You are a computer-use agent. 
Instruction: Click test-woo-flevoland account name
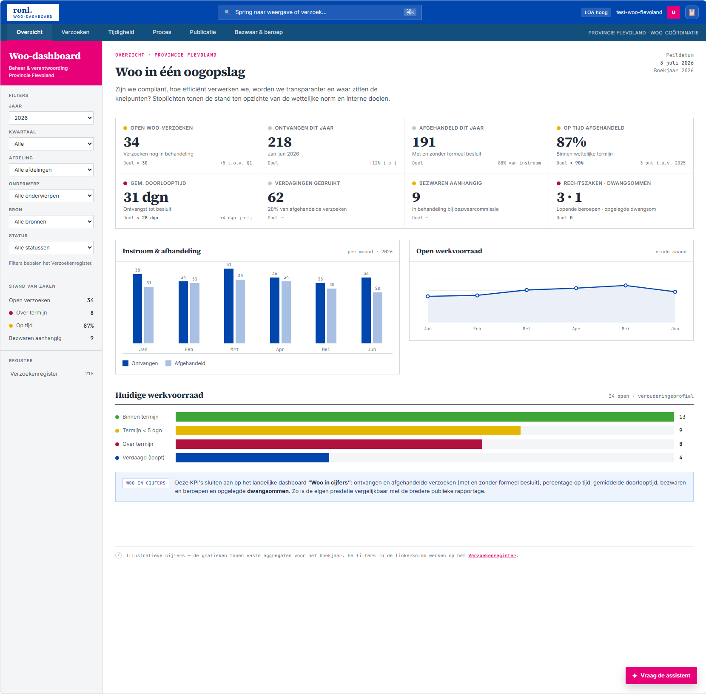point(639,12)
